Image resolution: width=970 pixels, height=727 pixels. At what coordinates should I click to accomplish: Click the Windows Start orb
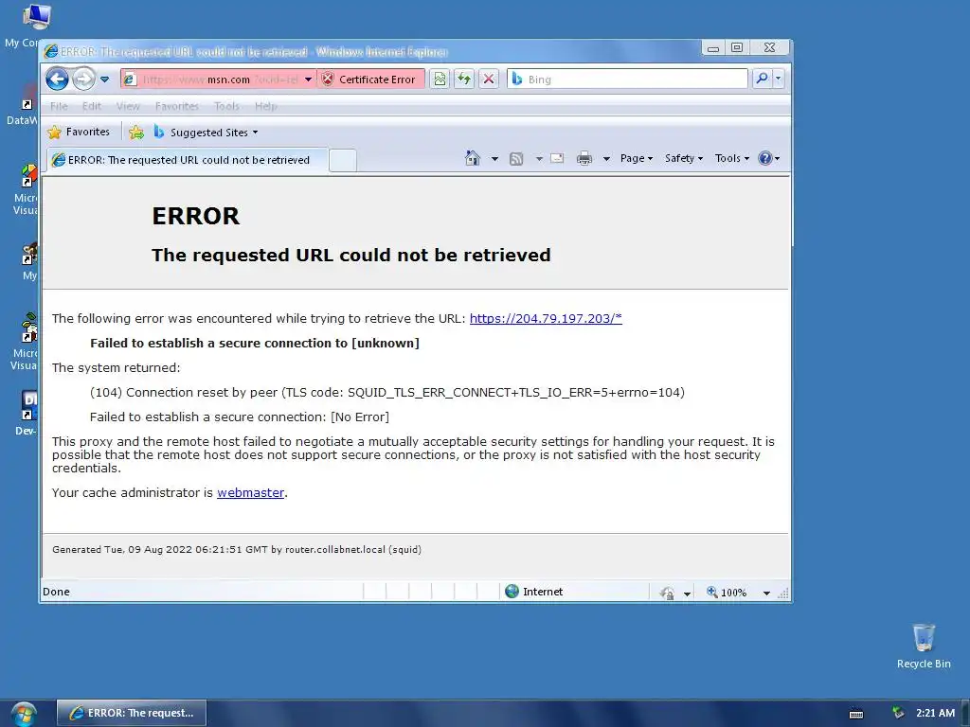click(x=23, y=714)
